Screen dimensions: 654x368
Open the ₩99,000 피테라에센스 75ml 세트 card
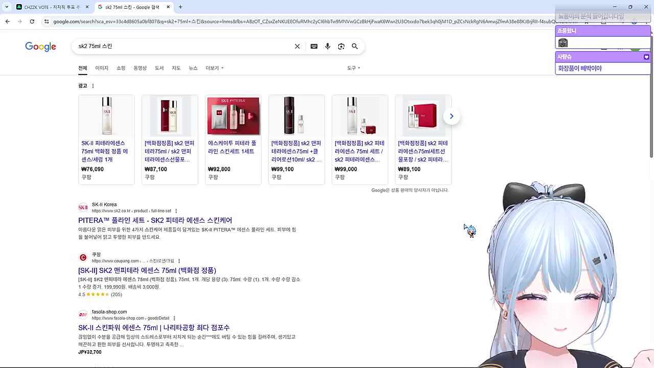point(360,140)
